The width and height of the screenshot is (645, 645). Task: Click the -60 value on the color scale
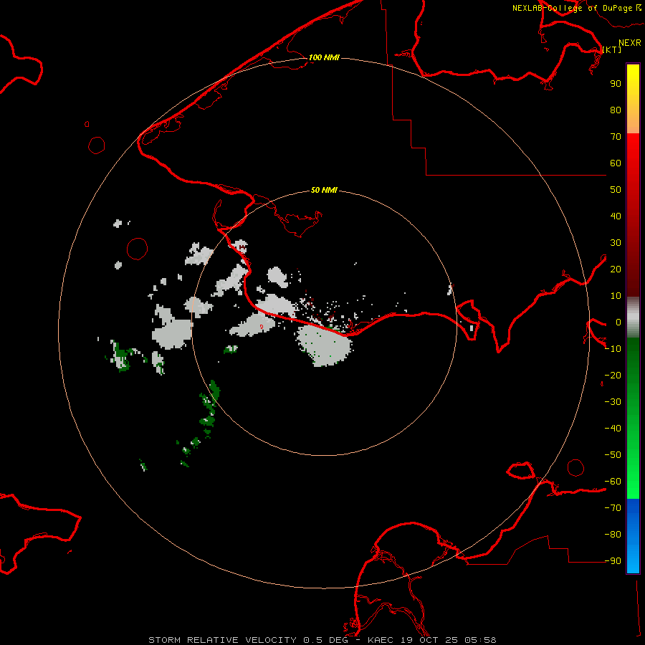(613, 482)
